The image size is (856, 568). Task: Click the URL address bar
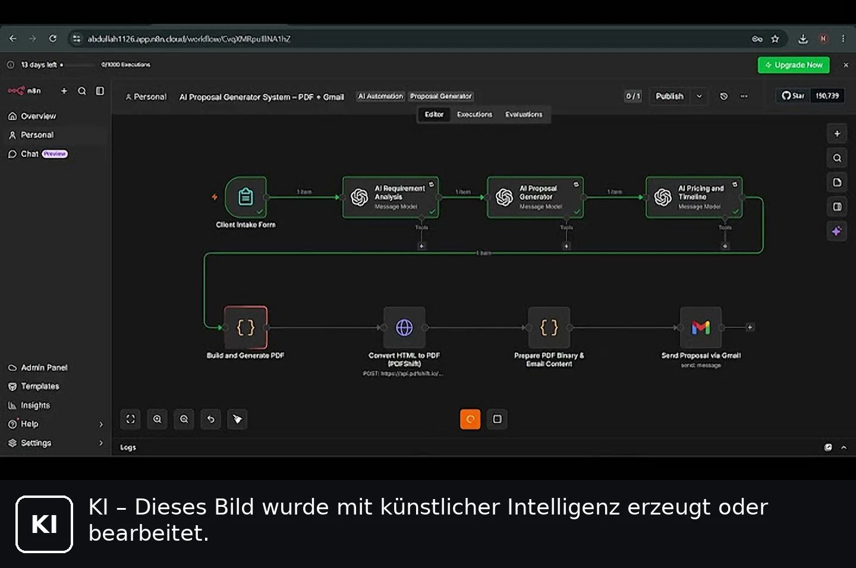click(x=416, y=39)
